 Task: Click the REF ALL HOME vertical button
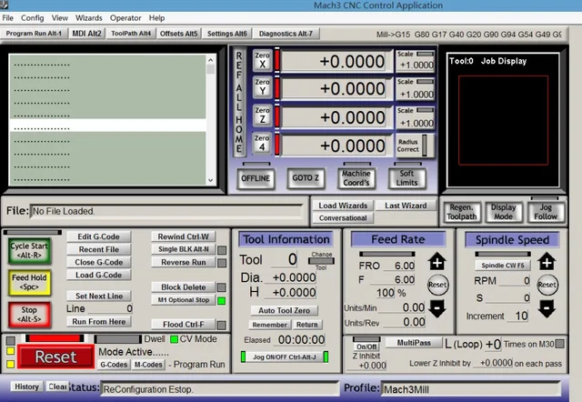click(x=239, y=102)
